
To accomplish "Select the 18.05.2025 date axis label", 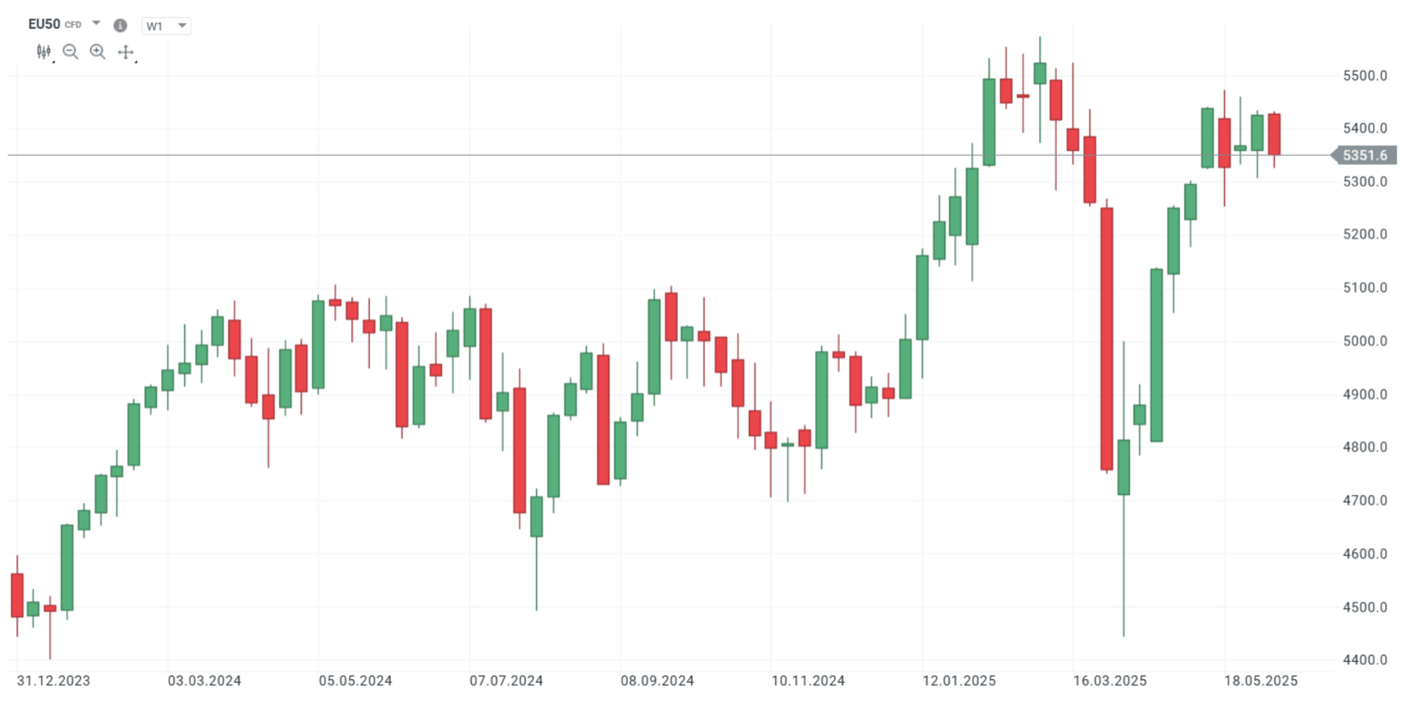I will click(x=1260, y=680).
